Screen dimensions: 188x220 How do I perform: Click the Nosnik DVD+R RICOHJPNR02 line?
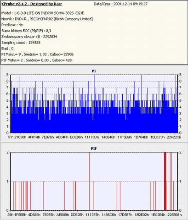47,19
